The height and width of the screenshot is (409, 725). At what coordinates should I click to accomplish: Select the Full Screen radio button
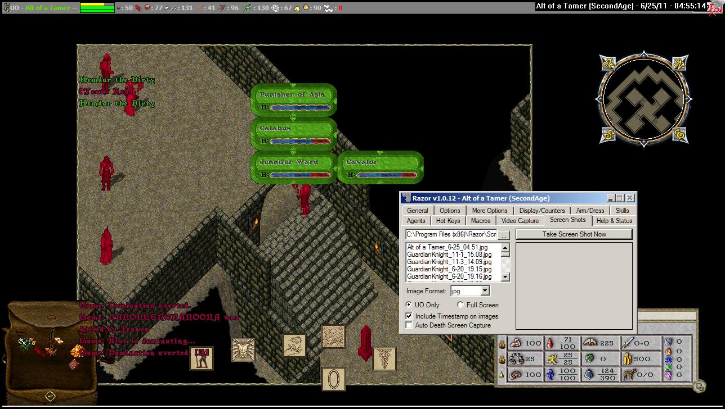(x=460, y=305)
